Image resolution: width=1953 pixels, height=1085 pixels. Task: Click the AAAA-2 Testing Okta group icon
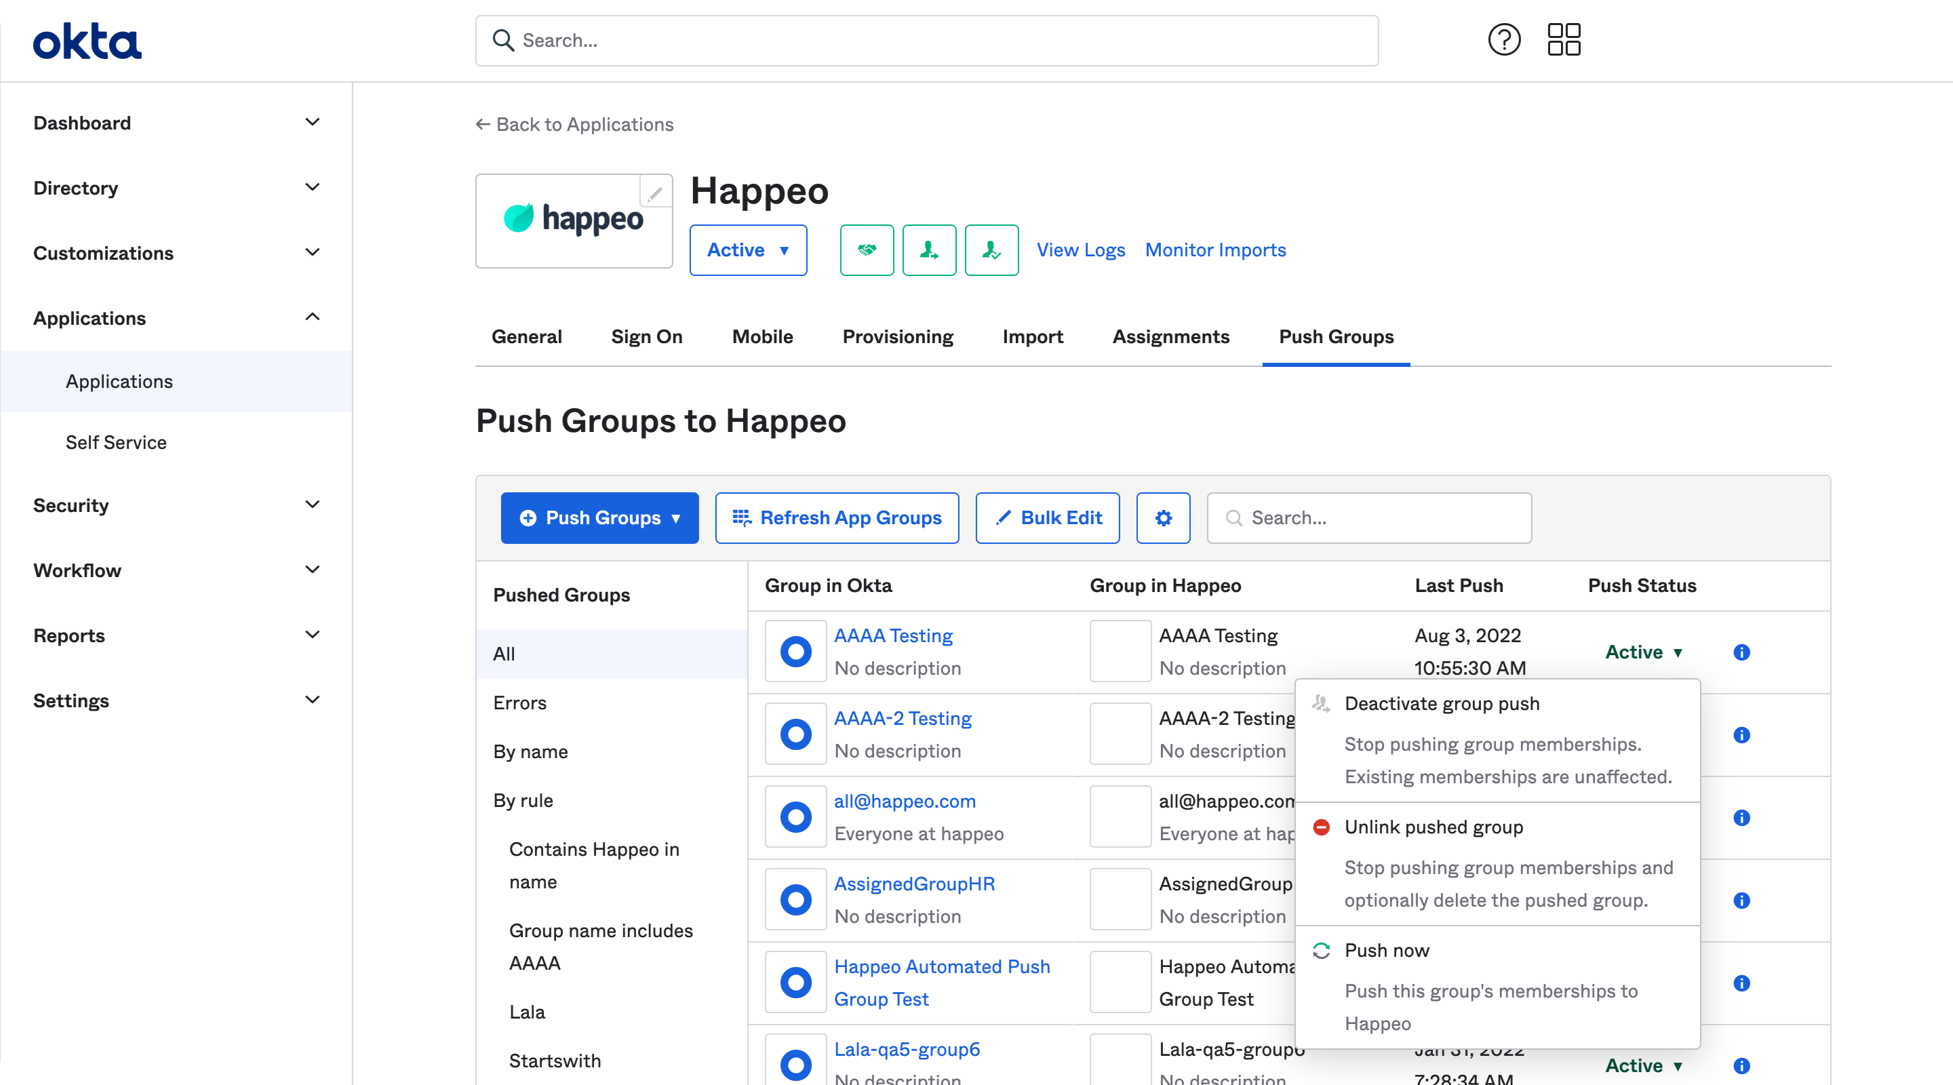tap(795, 734)
